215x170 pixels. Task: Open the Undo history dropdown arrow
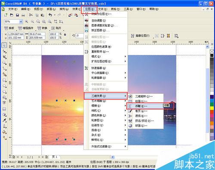[x=55, y=15]
